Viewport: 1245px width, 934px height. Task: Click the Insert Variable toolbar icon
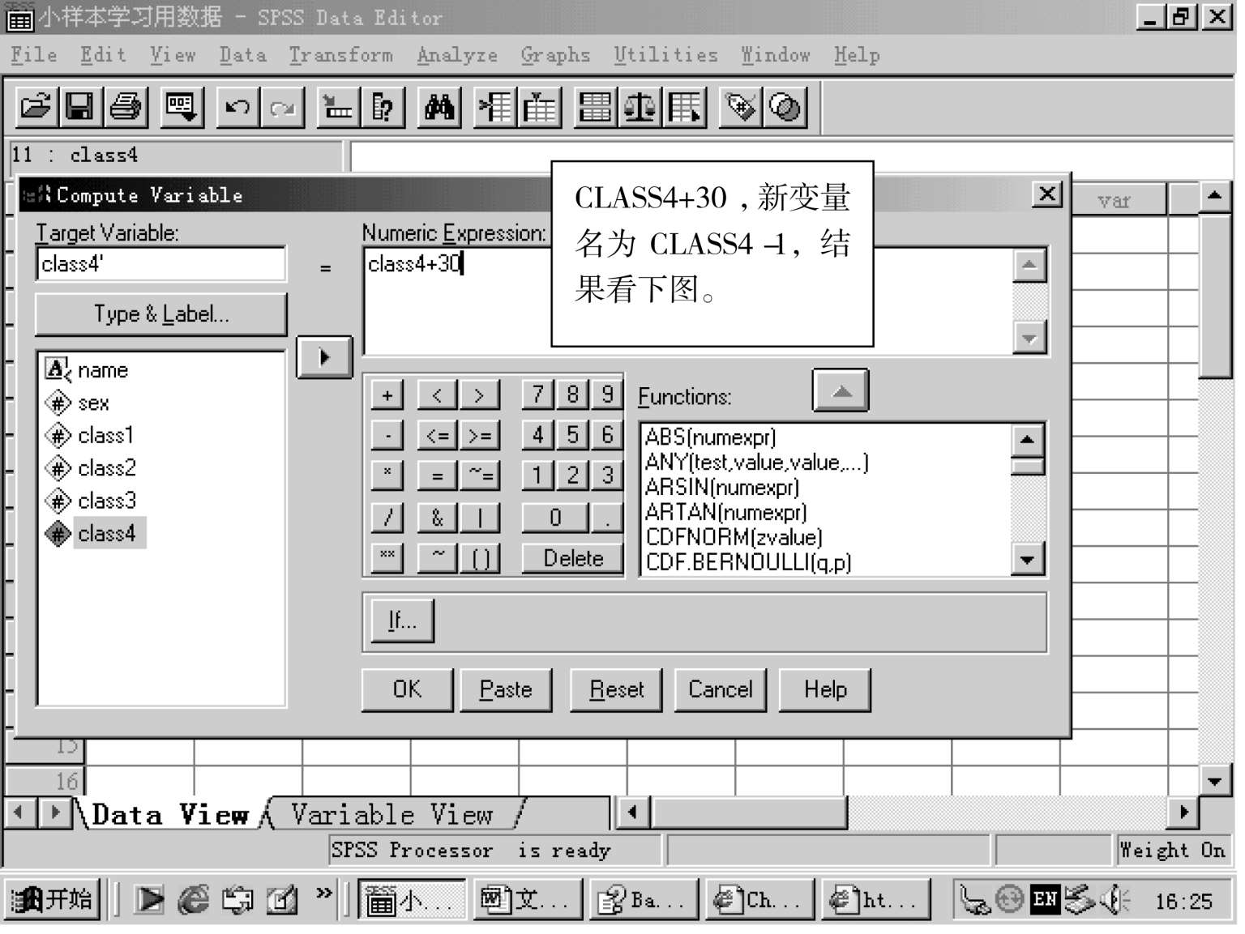540,107
